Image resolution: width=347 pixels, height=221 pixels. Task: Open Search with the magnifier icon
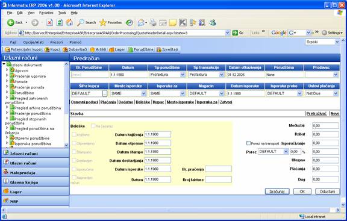coord(81,22)
